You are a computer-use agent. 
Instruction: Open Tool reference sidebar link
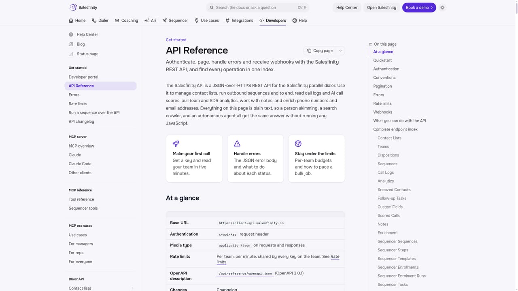81,199
